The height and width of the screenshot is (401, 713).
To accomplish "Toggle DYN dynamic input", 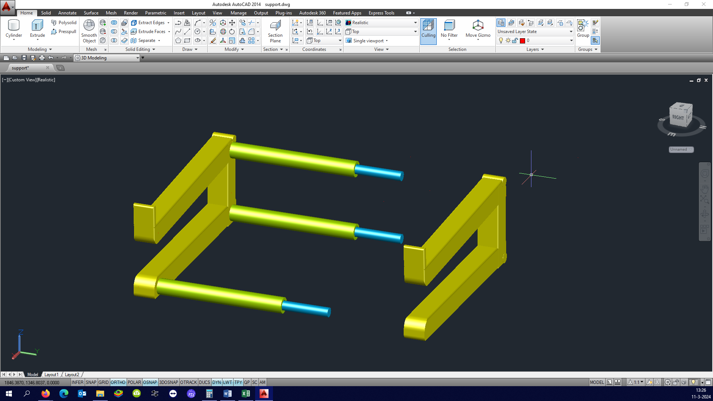I will (x=216, y=382).
